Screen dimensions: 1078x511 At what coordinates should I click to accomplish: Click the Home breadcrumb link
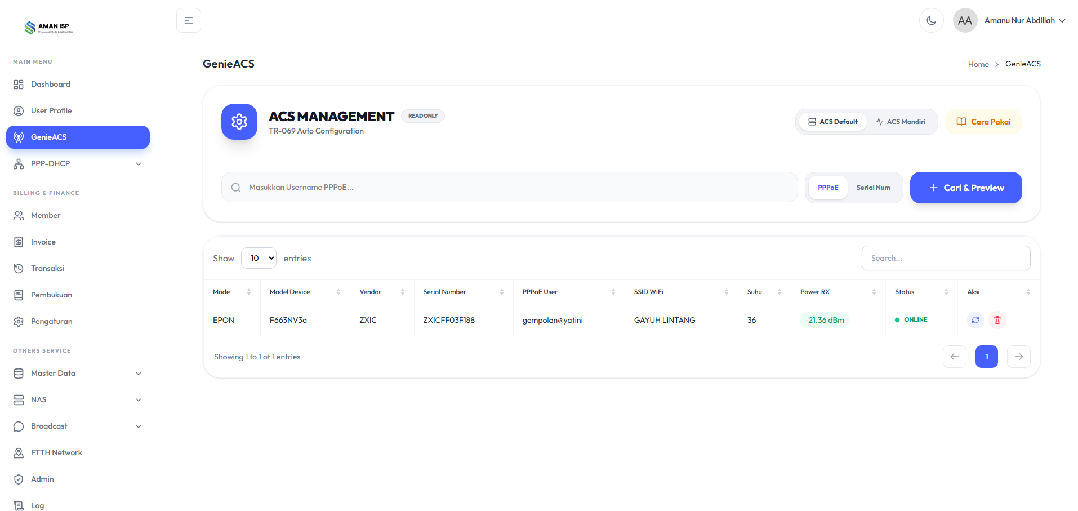(x=978, y=64)
